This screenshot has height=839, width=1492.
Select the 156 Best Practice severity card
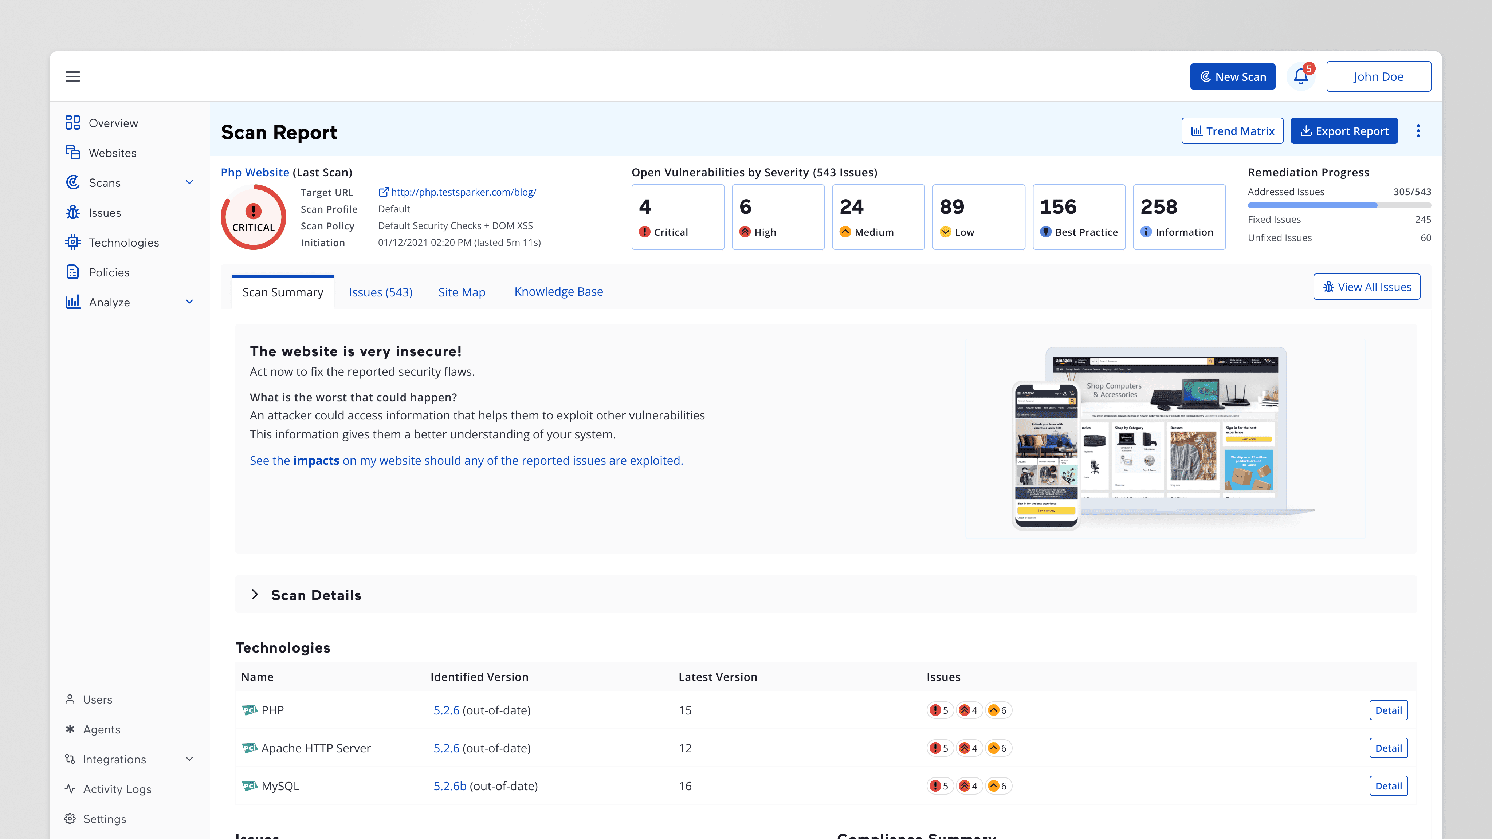tap(1079, 217)
